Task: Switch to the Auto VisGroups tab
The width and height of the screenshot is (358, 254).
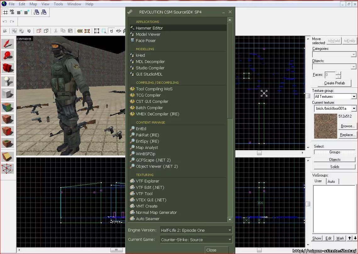Action: 331,181
